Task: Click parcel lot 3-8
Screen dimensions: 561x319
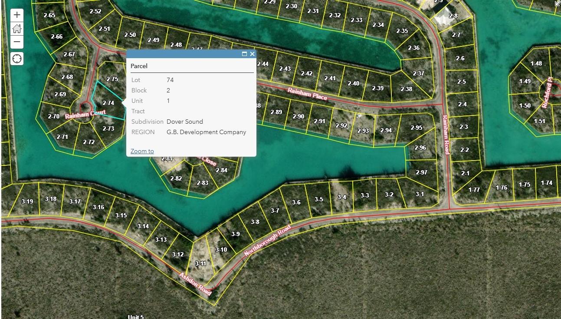Action: tap(255, 222)
